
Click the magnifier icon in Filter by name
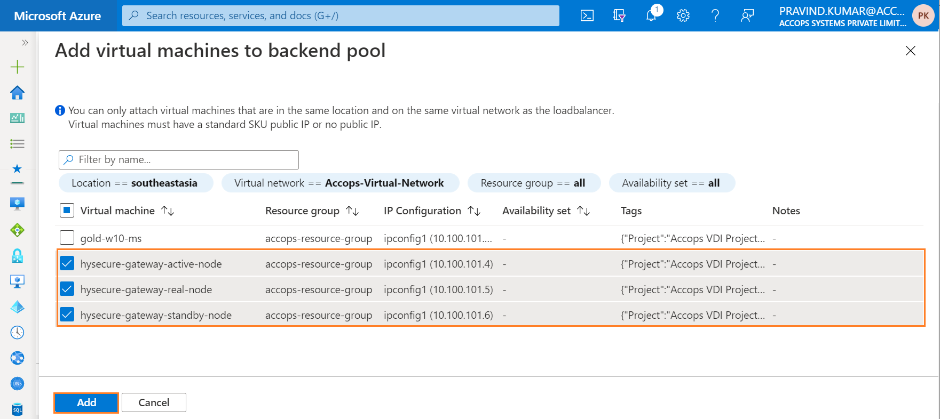(69, 159)
